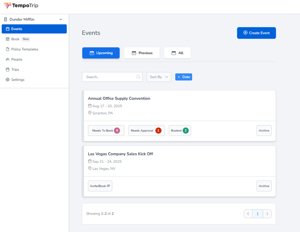
Task: Open the People section in sidebar
Action: pyautogui.click(x=17, y=59)
